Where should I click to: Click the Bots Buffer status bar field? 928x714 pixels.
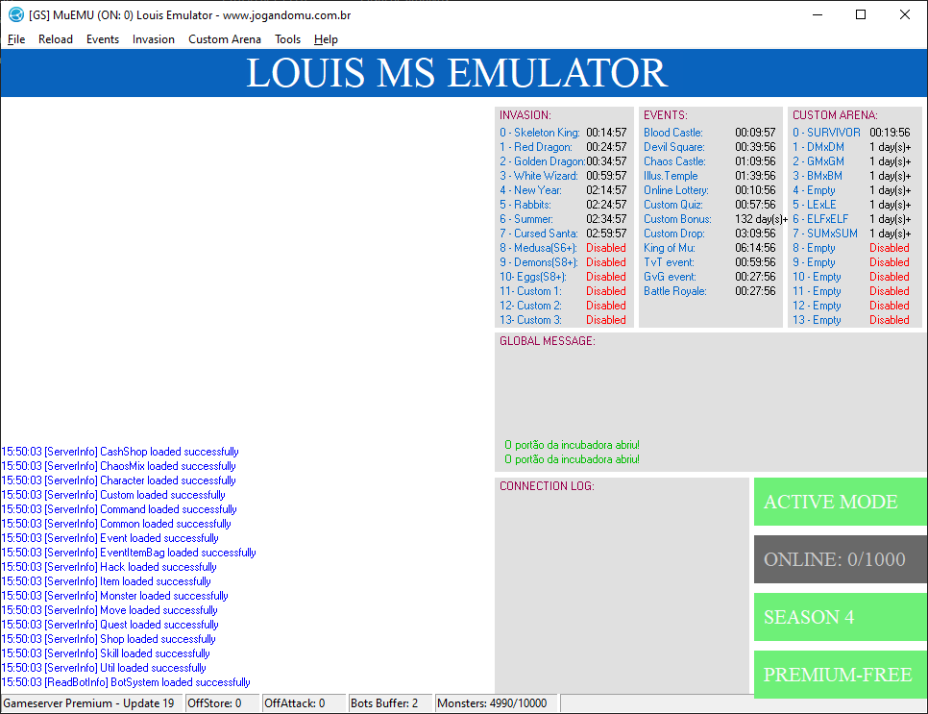pyautogui.click(x=384, y=703)
